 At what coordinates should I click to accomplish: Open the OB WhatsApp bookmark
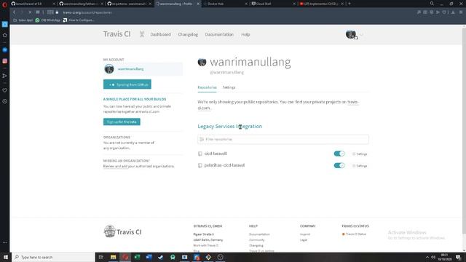[47, 20]
